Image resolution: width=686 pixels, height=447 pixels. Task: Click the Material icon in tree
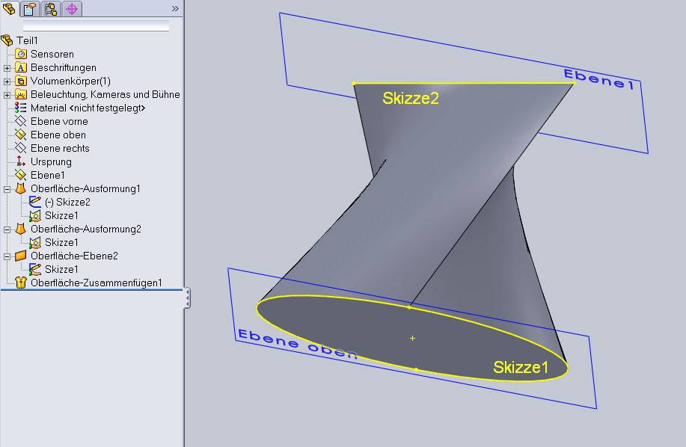21,108
